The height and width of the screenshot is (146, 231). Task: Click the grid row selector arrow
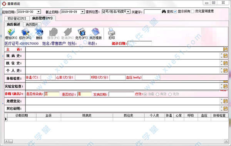tap(6, 119)
